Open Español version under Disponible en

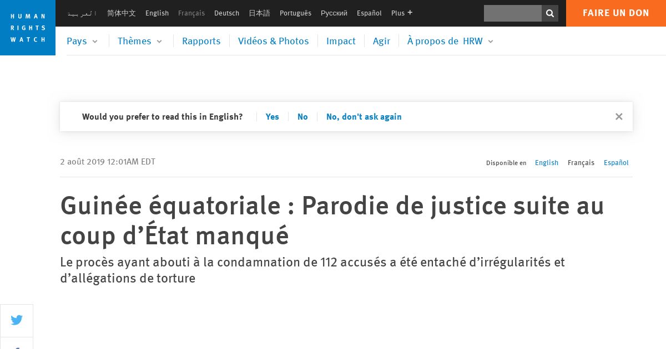[x=616, y=163]
